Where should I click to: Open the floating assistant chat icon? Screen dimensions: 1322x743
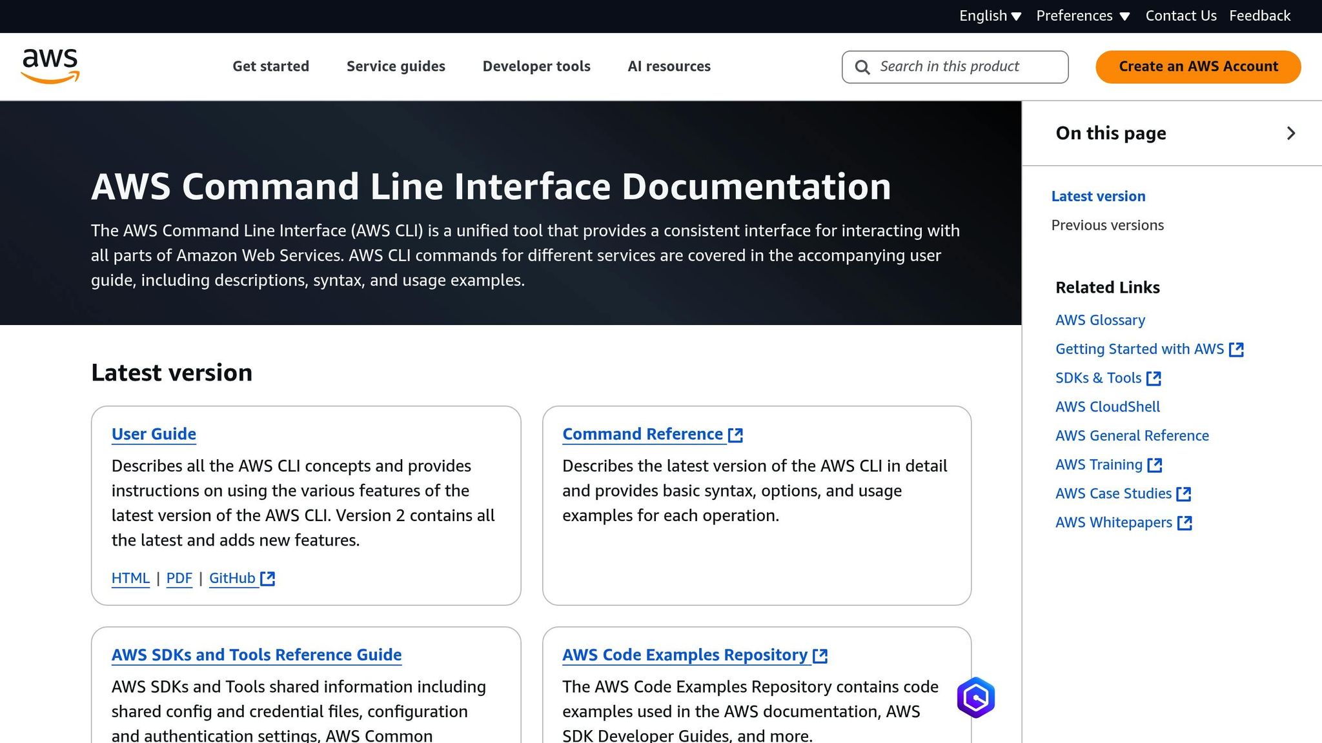click(x=975, y=698)
